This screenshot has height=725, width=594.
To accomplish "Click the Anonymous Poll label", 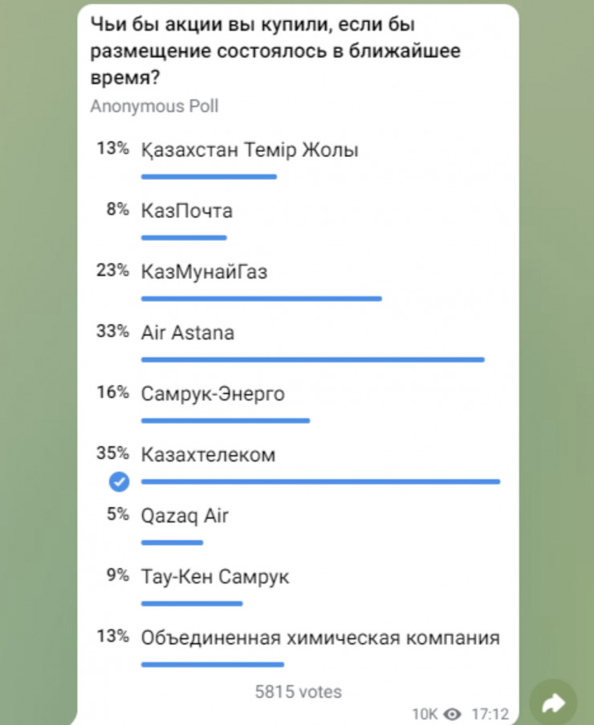I will click(154, 106).
